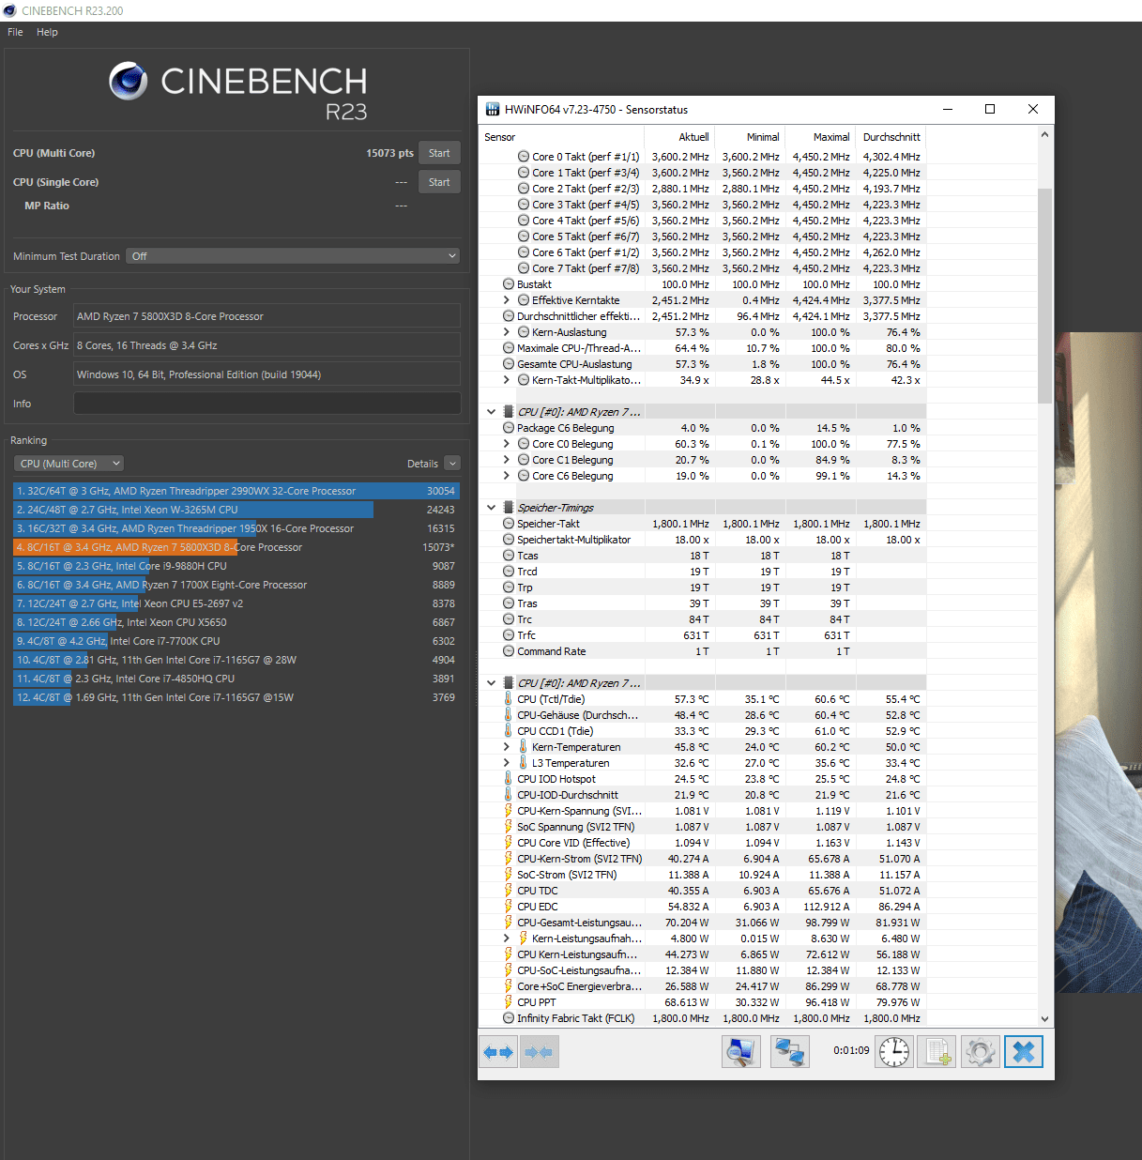The image size is (1142, 1160).
Task: Expand the Core C6 Belegung row
Action: (507, 476)
